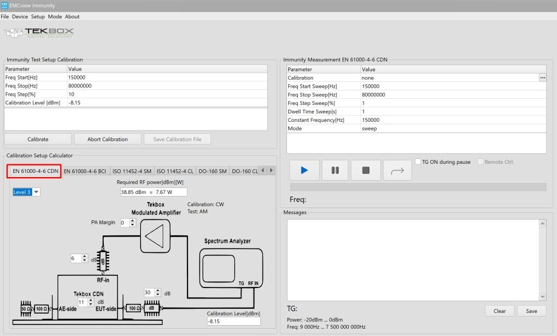Click inside the Messages text area

(413, 260)
